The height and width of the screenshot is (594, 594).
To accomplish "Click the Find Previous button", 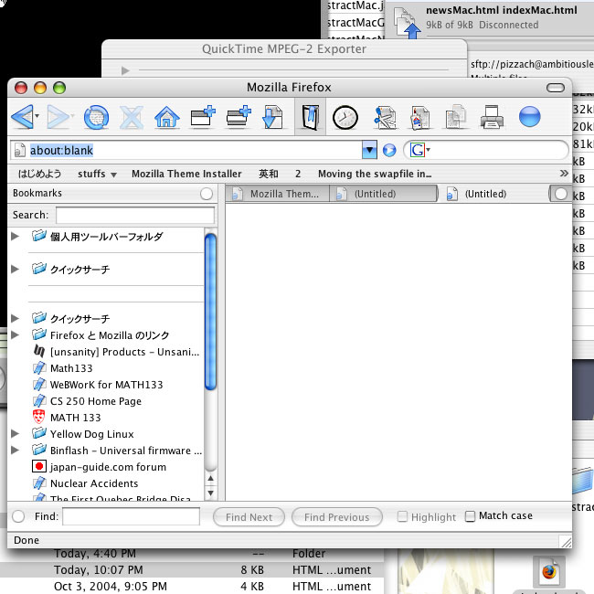I will pyautogui.click(x=337, y=517).
